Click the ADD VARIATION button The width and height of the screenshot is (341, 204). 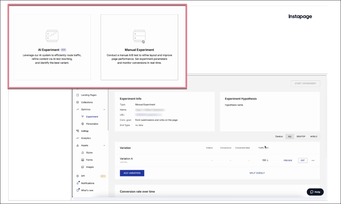(132, 173)
